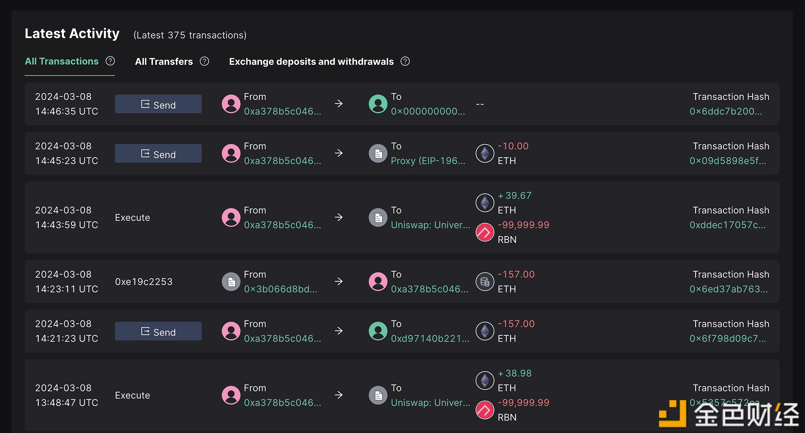This screenshot has height=433, width=805.
Task: Open transaction hash 0x6ddc7b200 link
Action: (726, 111)
